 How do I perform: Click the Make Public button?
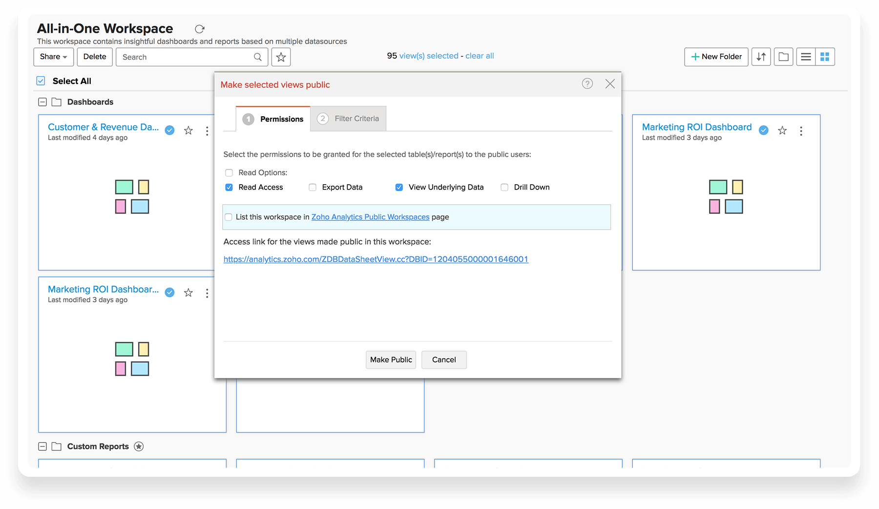coord(391,360)
